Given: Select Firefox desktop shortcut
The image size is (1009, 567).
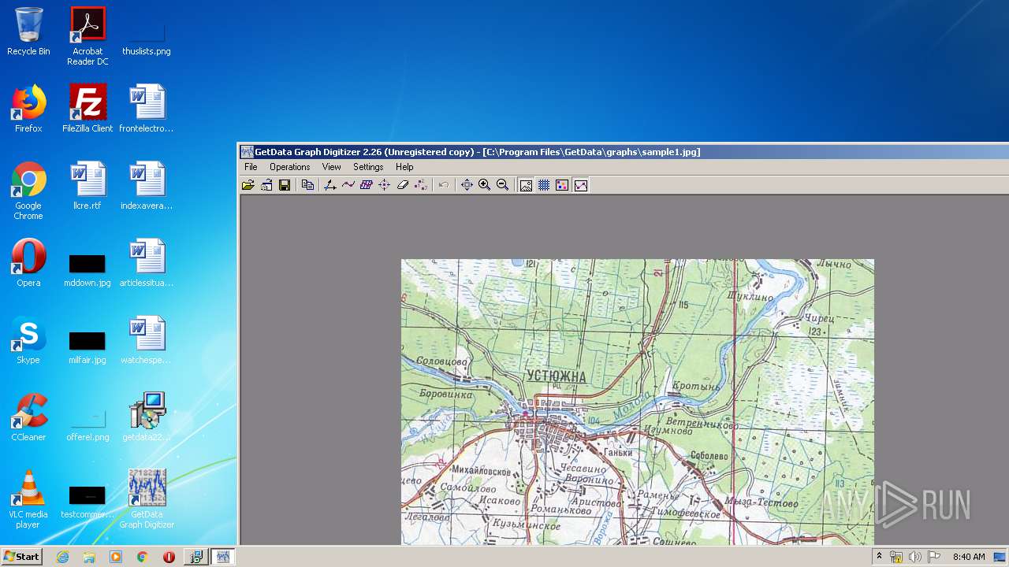Looking at the screenshot, I should [x=28, y=109].
